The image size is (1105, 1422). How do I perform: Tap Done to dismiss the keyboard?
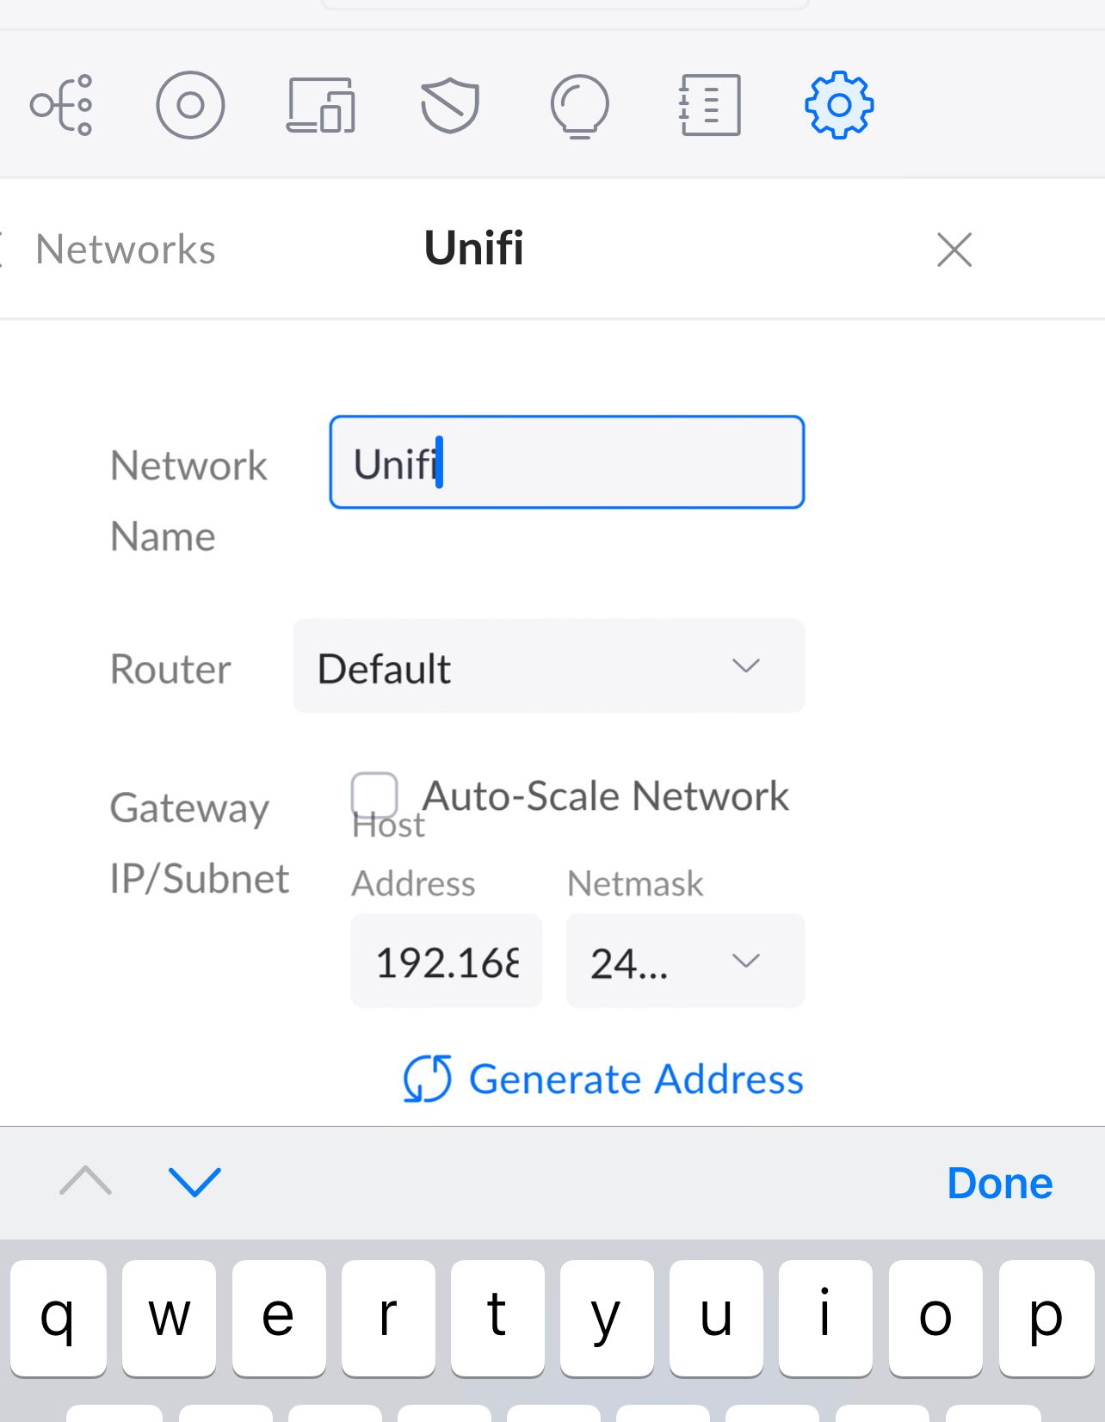tap(999, 1183)
